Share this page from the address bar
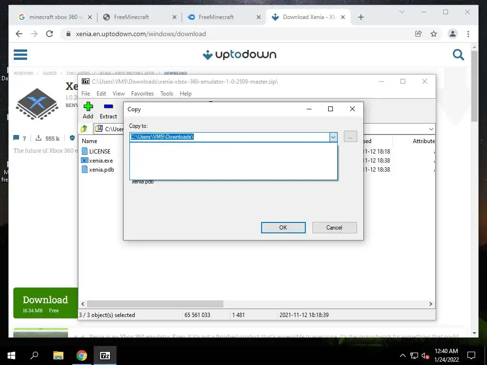Screen dimensions: 487x365 tap(419, 34)
